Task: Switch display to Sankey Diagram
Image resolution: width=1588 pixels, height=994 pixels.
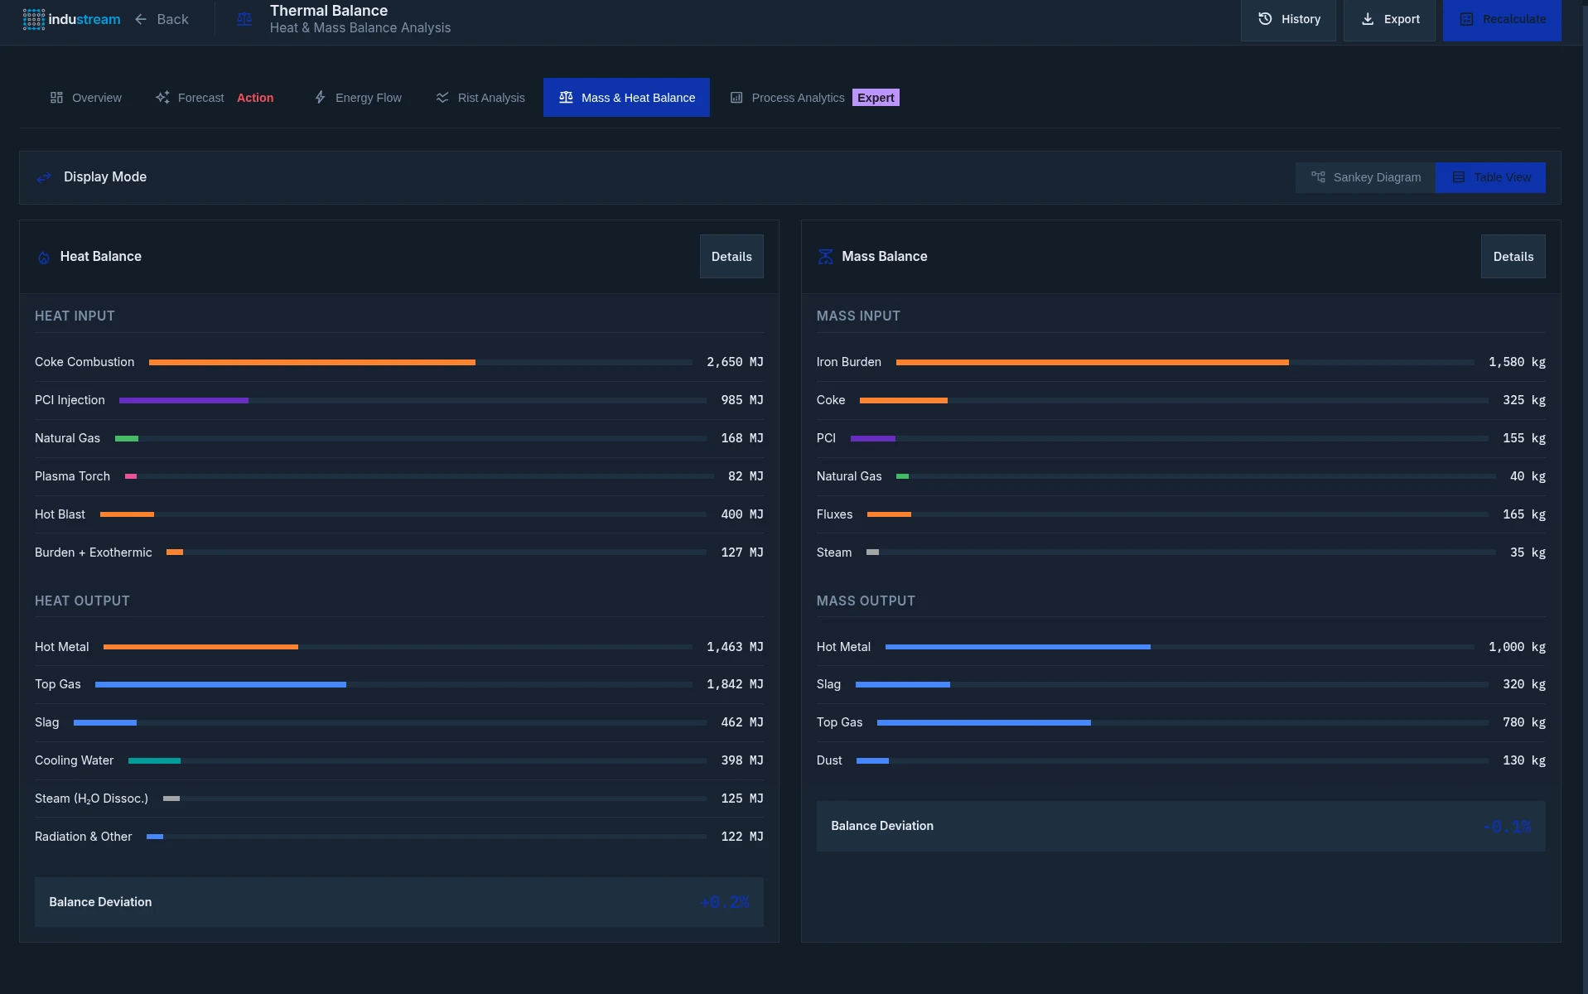Action: [1365, 177]
